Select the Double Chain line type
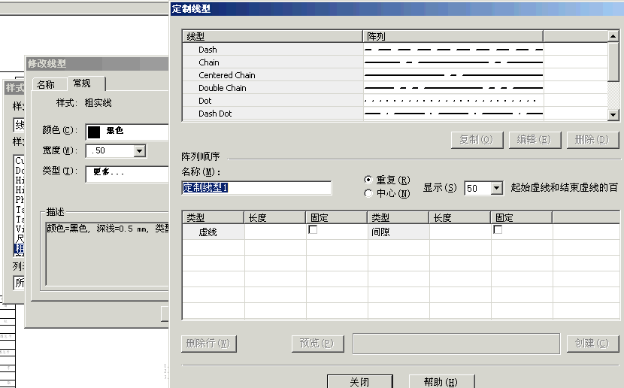The image size is (624, 388). (273, 88)
